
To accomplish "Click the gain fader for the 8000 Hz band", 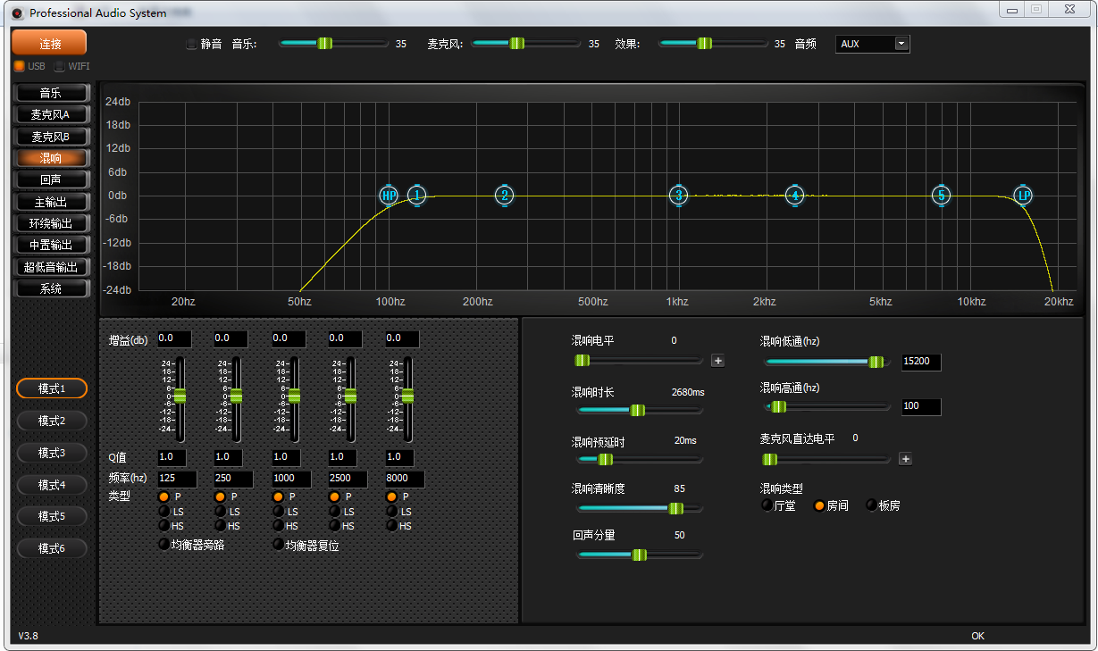I will [408, 397].
